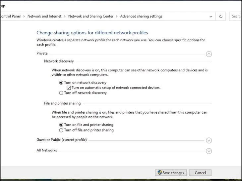Toggle automatic setup of network connected devices
The image size is (242, 181).
tap(69, 88)
